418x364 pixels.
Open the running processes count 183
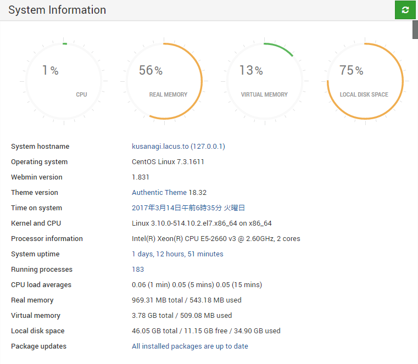coord(138,270)
